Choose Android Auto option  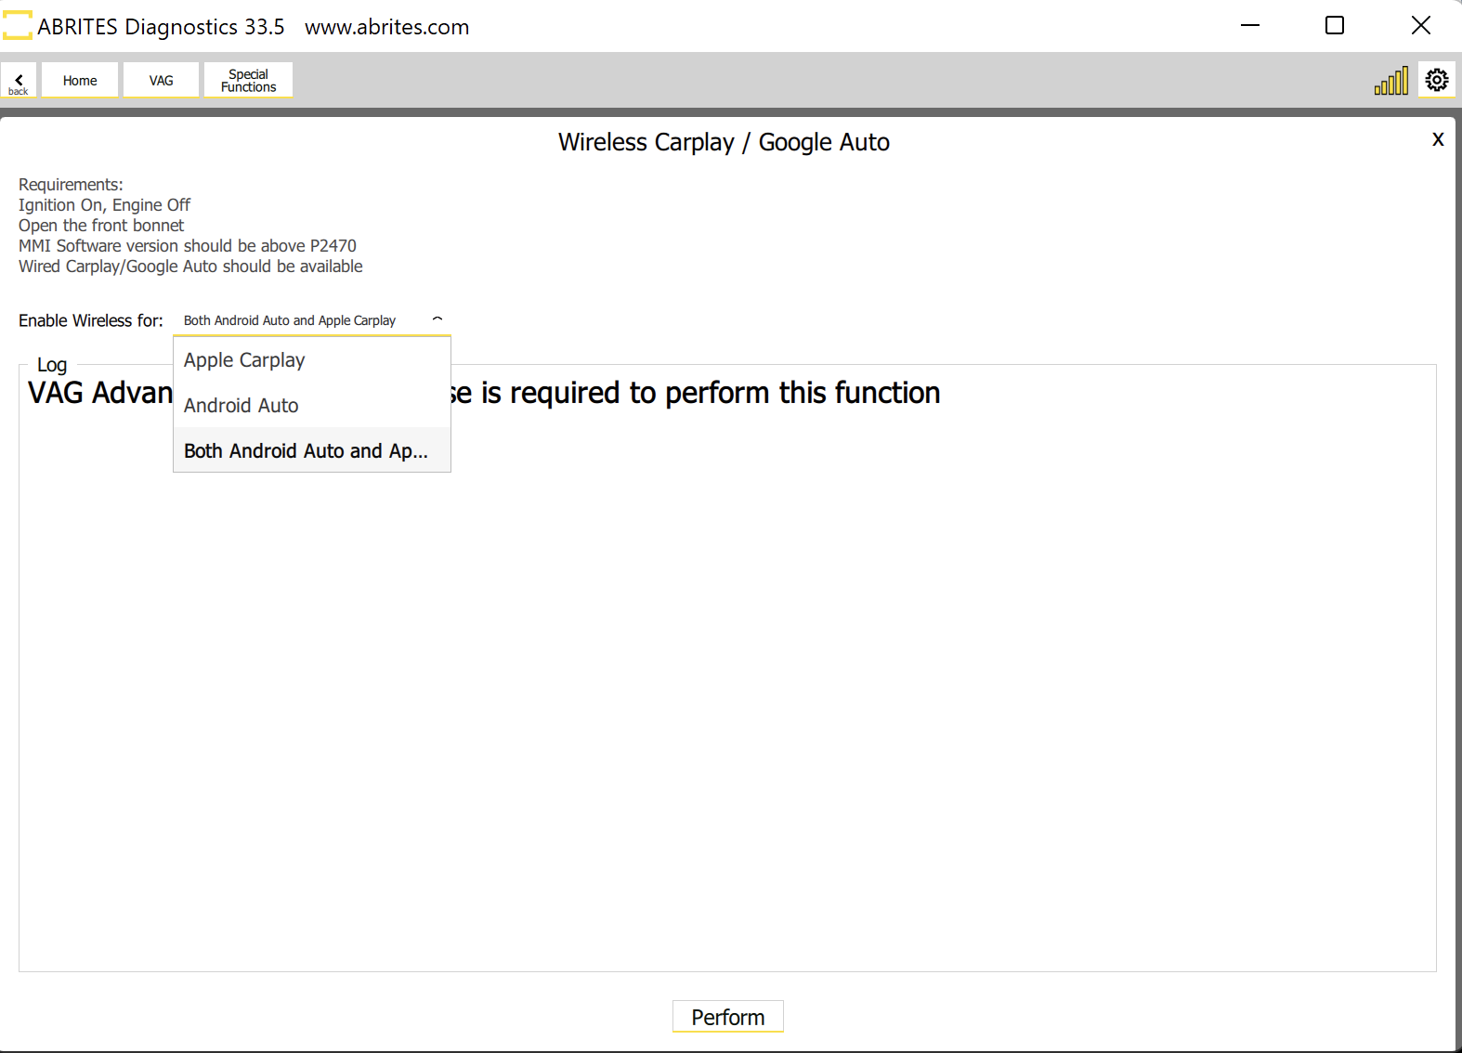tap(312, 405)
